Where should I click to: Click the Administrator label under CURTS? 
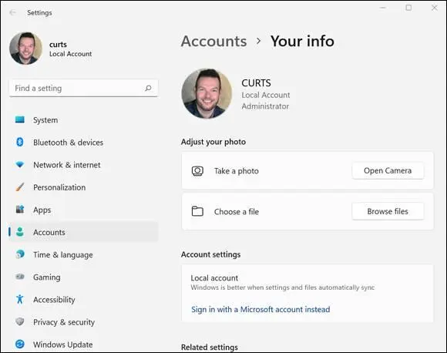(x=265, y=106)
